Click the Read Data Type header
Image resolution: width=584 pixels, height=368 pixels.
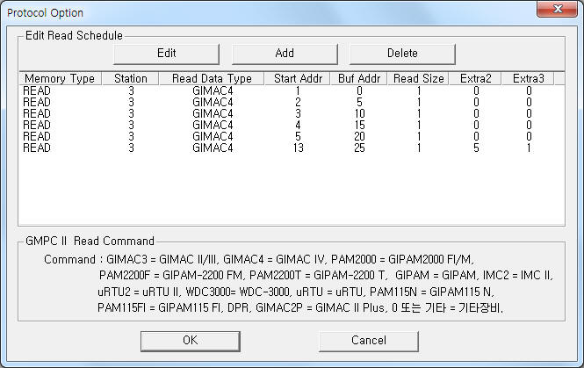212,78
